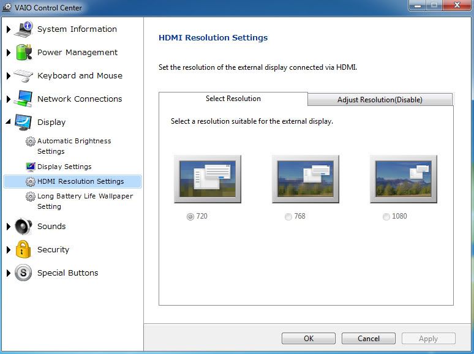Open Automatic Brightness Settings in the tree
Screen dimensions: 474x354
(x=74, y=146)
